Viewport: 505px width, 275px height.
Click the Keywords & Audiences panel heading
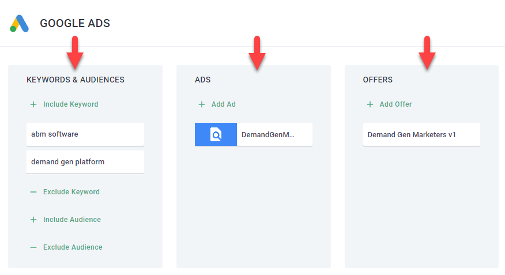(76, 80)
